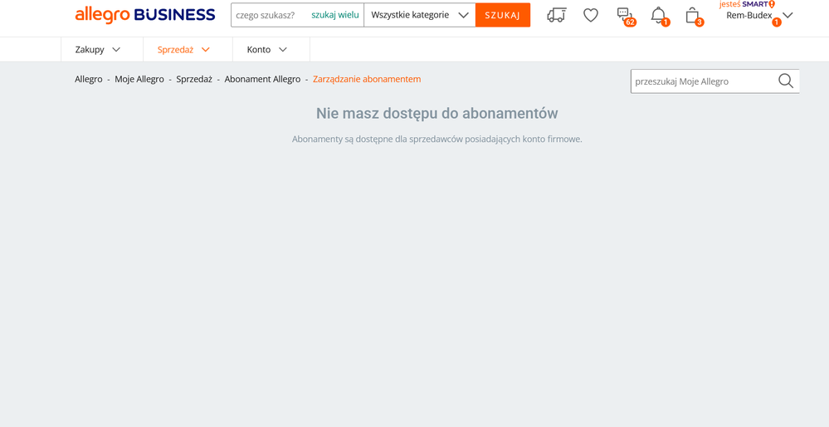Go to Moje Allegro breadcrumb
829x427 pixels.
tap(139, 79)
